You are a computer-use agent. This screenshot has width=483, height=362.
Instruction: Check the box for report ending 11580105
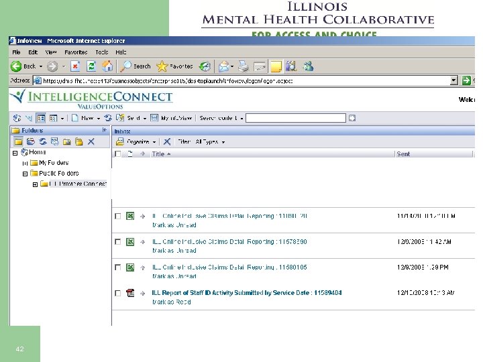(117, 267)
